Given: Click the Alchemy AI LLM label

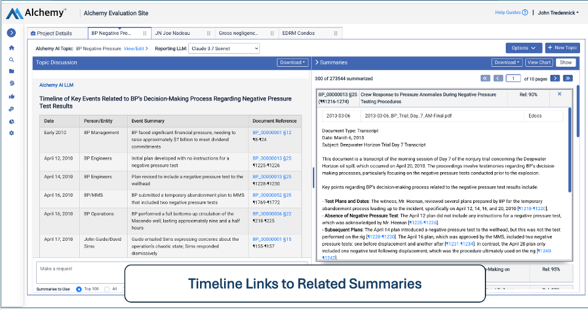Looking at the screenshot, I should tap(56, 85).
